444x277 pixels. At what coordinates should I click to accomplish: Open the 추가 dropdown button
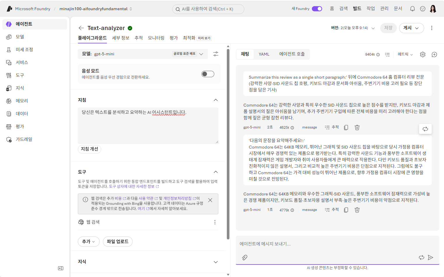pos(89,241)
